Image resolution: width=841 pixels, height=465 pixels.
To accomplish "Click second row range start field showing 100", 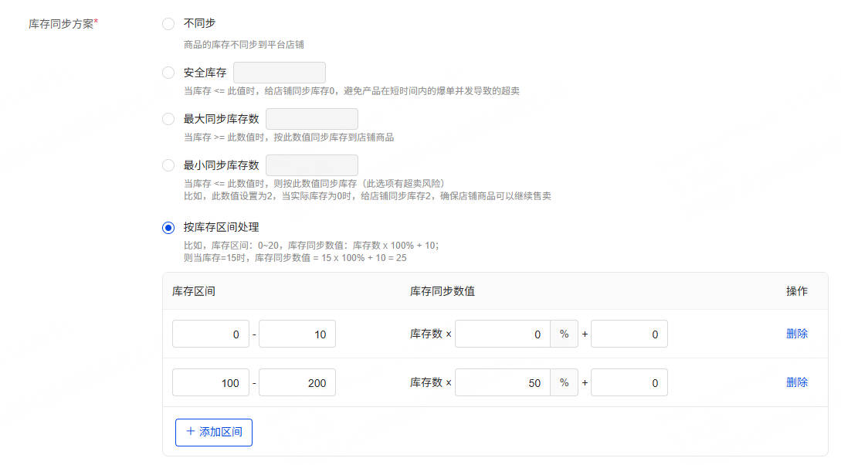I will pos(211,382).
